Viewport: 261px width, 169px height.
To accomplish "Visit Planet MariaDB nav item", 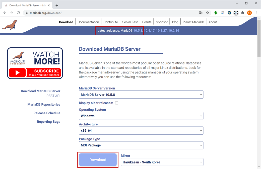I will pos(193,22).
